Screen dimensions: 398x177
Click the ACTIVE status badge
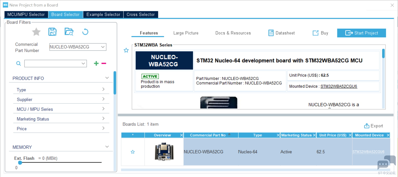point(150,76)
